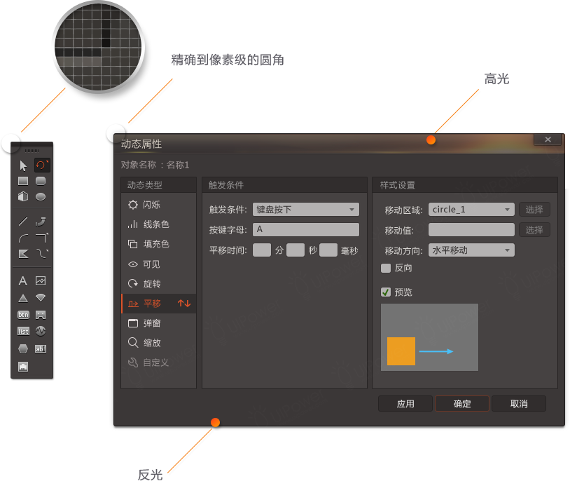Close the 动态属性 dialog
This screenshot has width=570, height=481.
tap(548, 140)
